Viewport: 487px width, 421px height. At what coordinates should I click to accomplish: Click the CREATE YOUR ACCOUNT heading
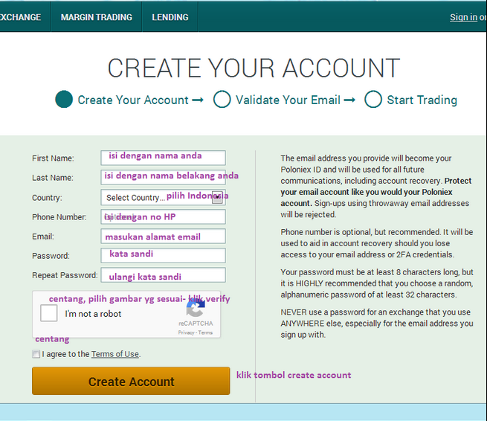[254, 68]
